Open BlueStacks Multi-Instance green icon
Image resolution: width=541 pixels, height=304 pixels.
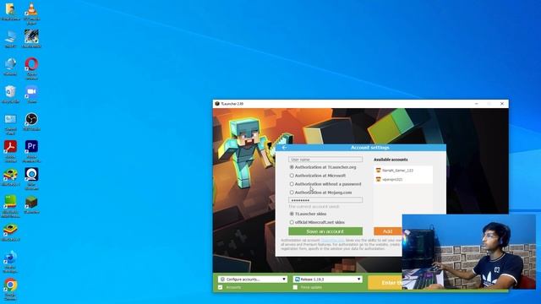[10, 206]
